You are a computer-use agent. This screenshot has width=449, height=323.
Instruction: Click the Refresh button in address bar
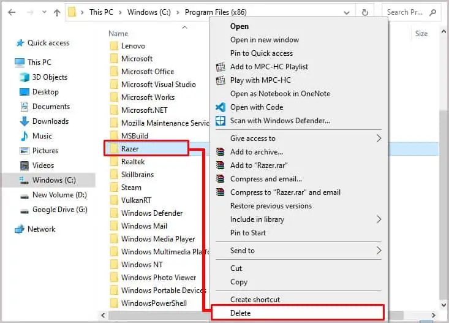[x=365, y=12]
